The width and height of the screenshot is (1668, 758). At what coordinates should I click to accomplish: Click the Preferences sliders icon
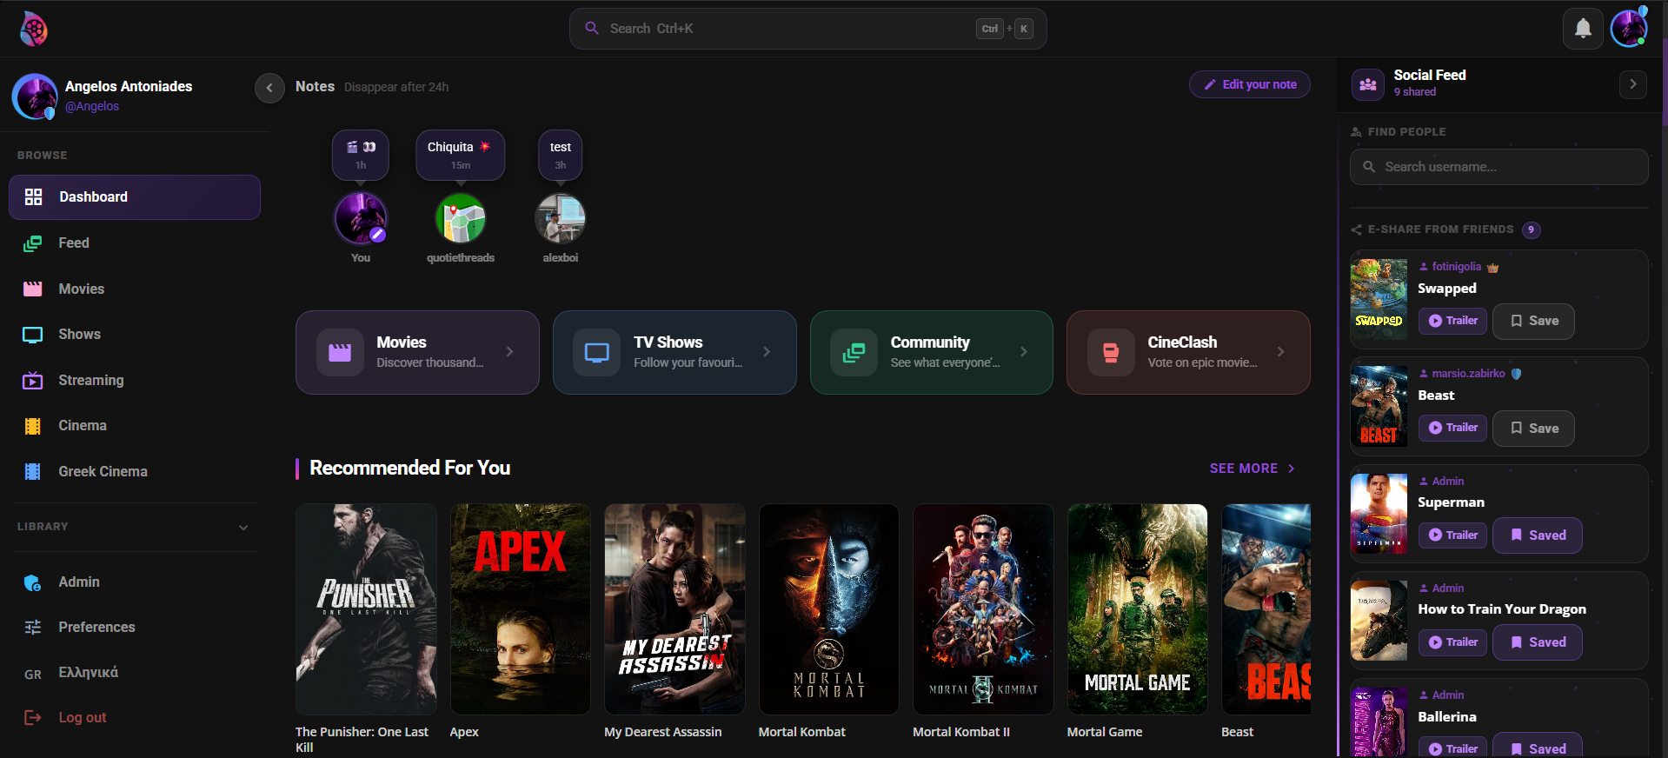coord(33,628)
